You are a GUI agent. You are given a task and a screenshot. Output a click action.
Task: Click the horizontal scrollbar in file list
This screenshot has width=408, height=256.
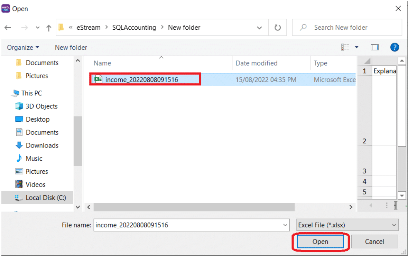coord(194,207)
